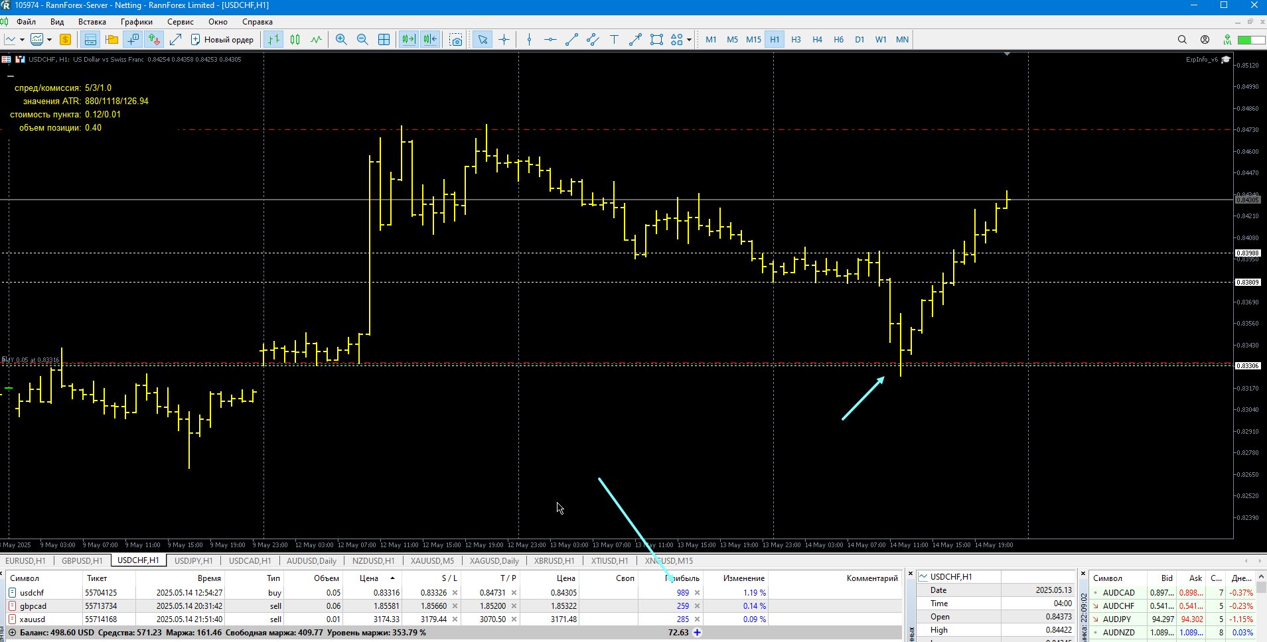This screenshot has height=642, width=1267.
Task: Open the chart templates icon
Action: pos(37,40)
